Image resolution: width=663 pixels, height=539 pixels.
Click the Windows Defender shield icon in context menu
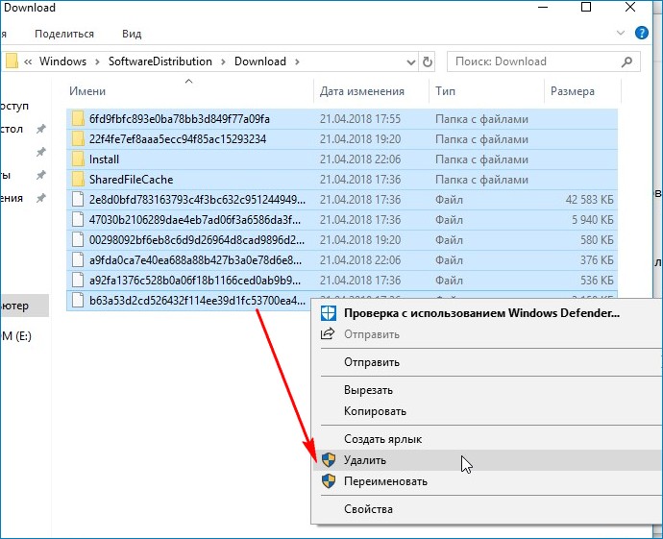tap(329, 312)
